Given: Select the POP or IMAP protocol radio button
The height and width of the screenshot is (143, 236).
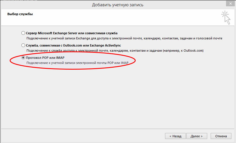Looking at the screenshot, I should (x=23, y=57).
